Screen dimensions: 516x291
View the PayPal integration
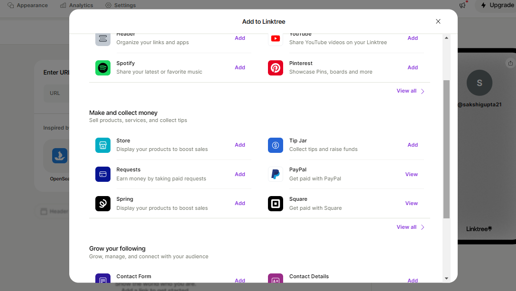point(411,174)
